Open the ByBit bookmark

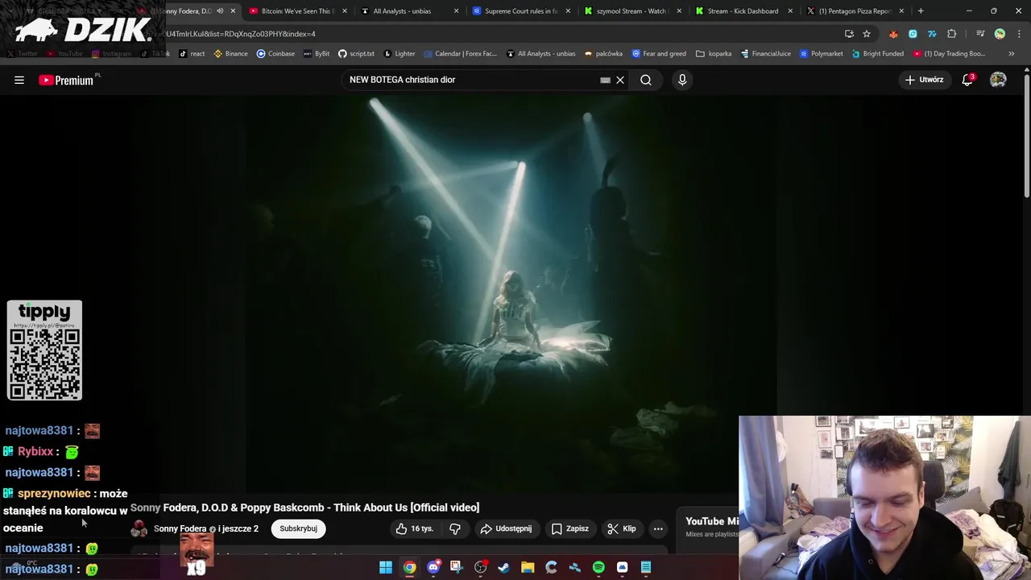point(317,54)
